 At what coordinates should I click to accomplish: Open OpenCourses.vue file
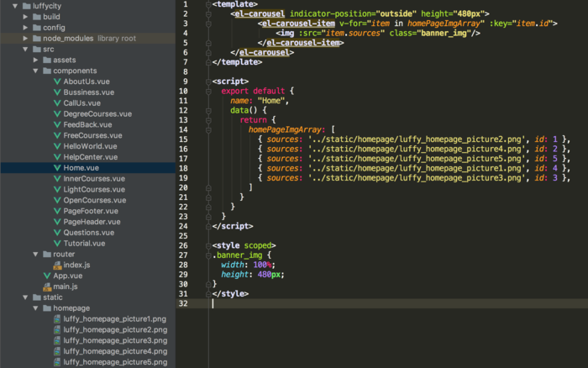(x=94, y=200)
